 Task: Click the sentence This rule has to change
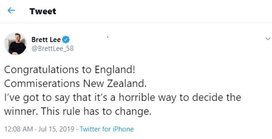click(96, 112)
